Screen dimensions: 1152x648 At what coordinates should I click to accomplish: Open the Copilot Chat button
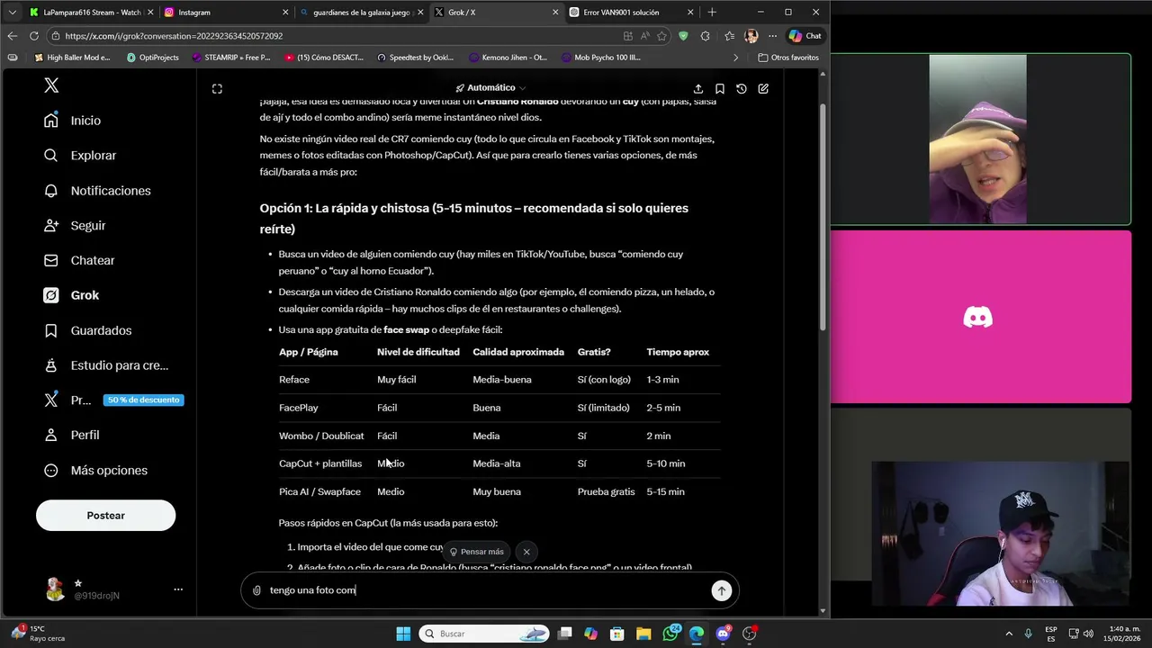pos(805,36)
